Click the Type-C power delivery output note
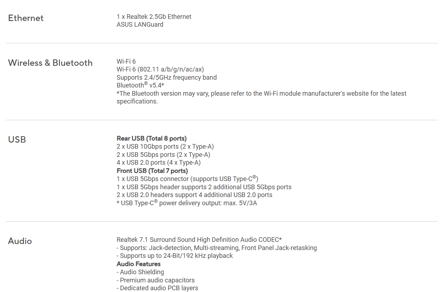Viewport: 444px width, 292px height. (x=187, y=203)
